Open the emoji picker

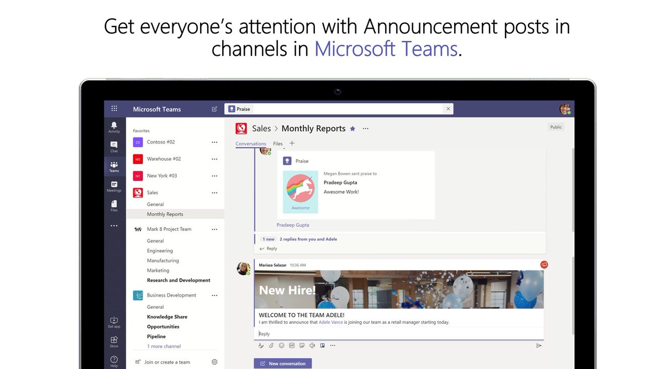coord(281,346)
